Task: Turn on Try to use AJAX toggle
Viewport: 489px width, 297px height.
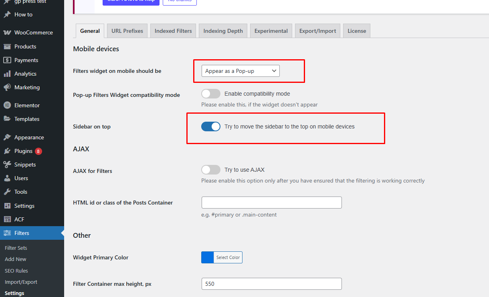Action: point(211,170)
